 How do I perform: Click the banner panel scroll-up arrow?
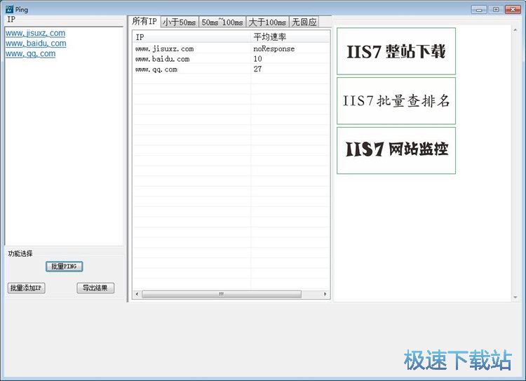pos(515,30)
